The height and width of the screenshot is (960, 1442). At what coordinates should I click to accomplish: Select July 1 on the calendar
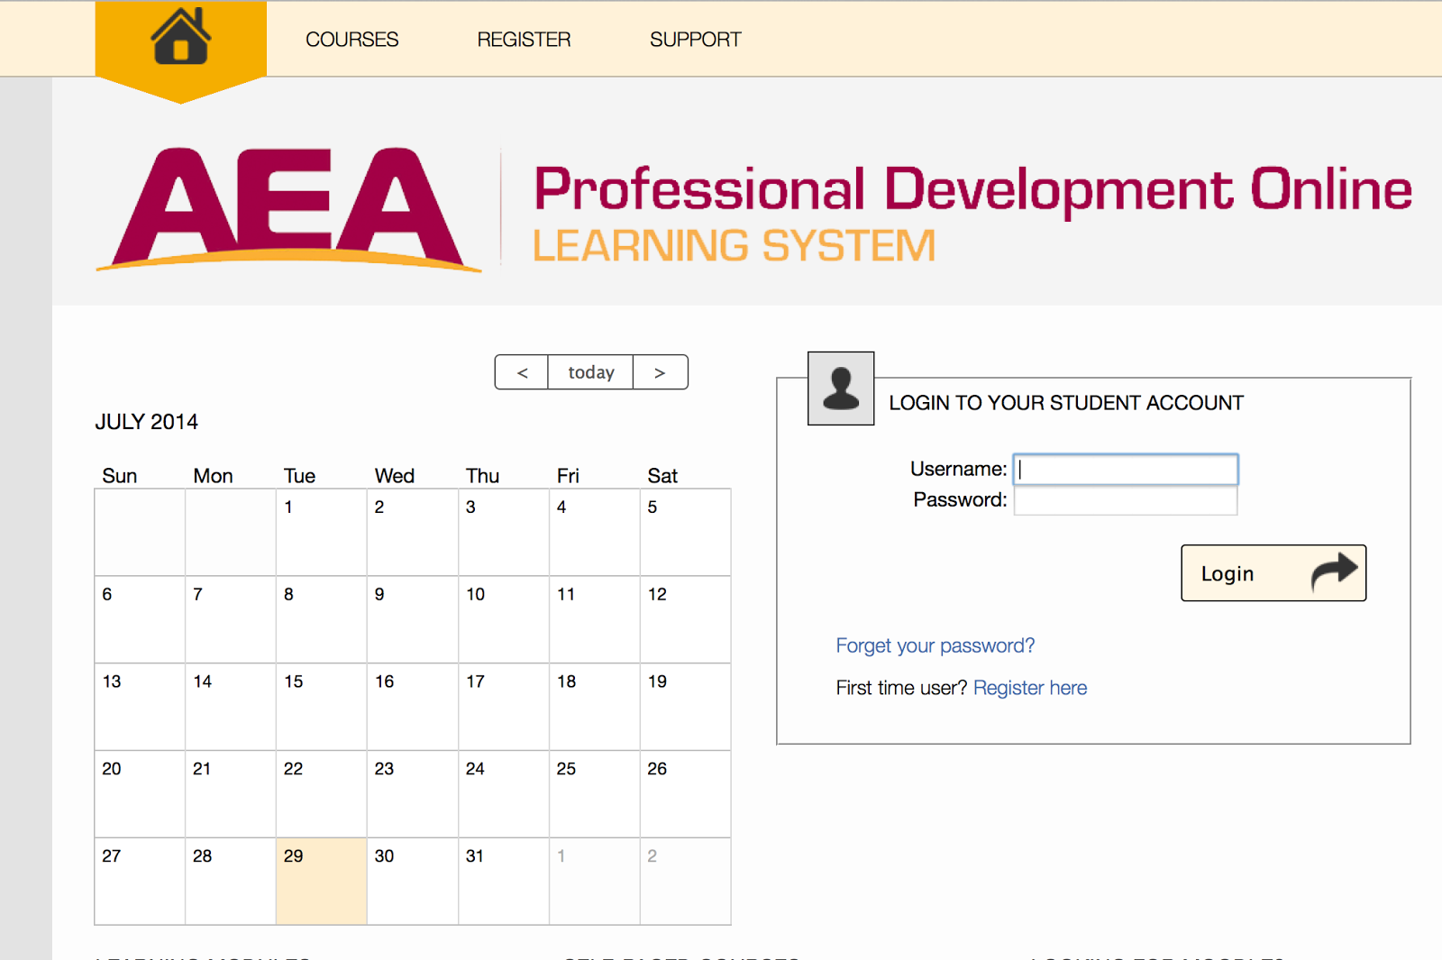point(321,532)
